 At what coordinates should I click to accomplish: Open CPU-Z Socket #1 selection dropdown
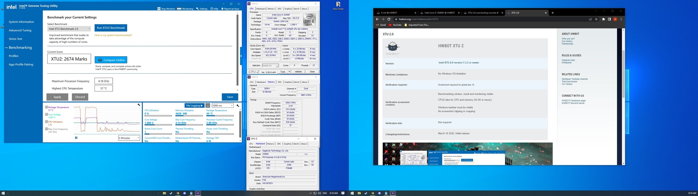(270, 66)
